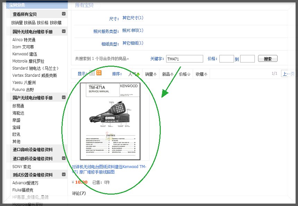Open the Fusuno 古野 category
Viewport: 298px width, 206px height.
pyautogui.click(x=23, y=90)
